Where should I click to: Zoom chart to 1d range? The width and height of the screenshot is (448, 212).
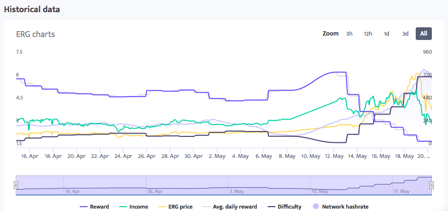pos(386,34)
